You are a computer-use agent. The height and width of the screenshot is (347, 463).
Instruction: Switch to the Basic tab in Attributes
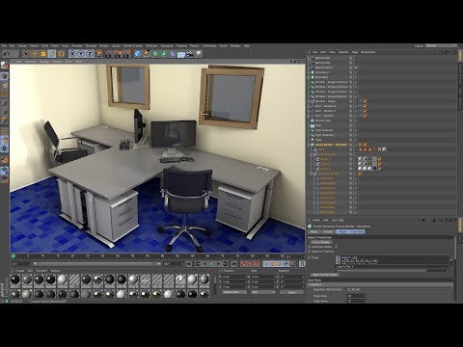coord(314,231)
